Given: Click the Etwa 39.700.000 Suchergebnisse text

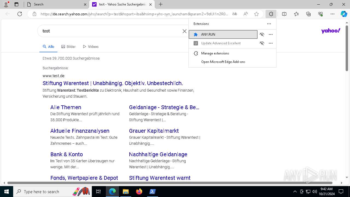Looking at the screenshot, I should [x=71, y=58].
